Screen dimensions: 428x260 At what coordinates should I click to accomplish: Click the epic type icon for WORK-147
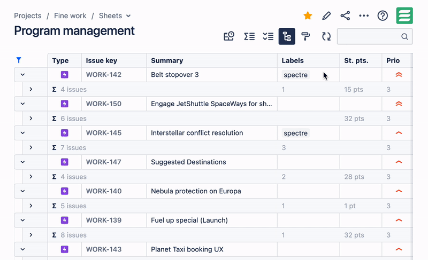tap(64, 162)
